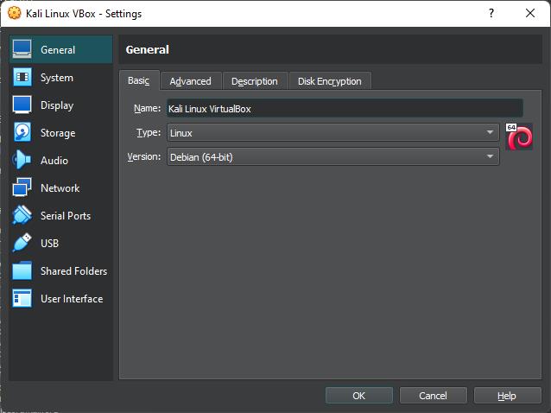Image resolution: width=551 pixels, height=413 pixels.
Task: Click the Cancel button
Action: [x=433, y=396]
